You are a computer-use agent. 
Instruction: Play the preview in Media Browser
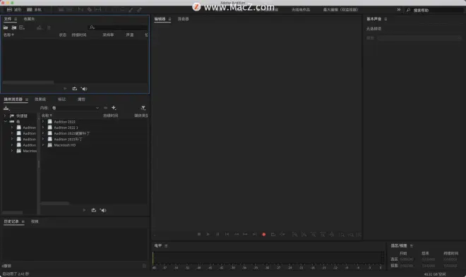84,210
